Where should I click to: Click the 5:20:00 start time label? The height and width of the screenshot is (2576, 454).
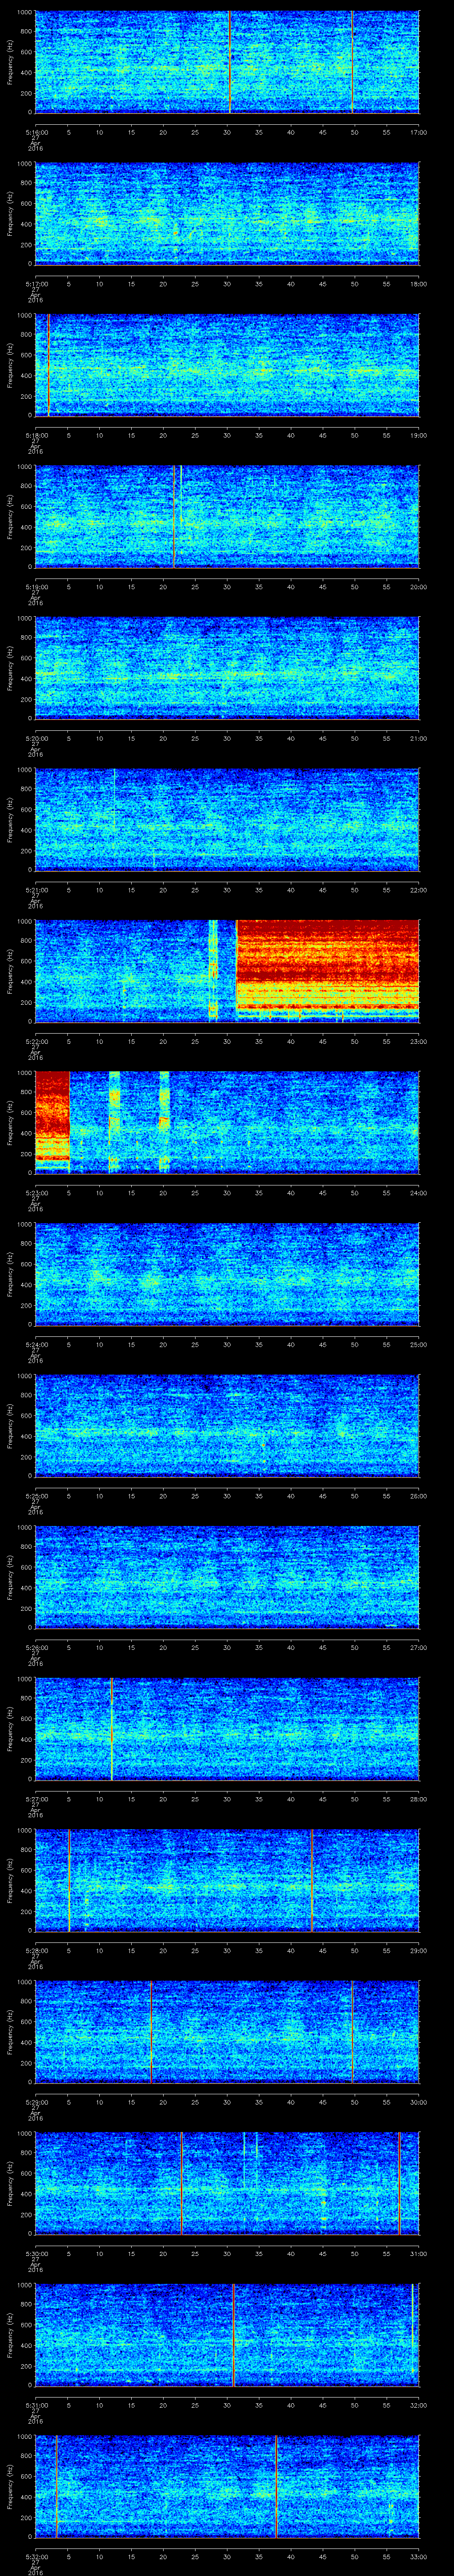point(36,738)
